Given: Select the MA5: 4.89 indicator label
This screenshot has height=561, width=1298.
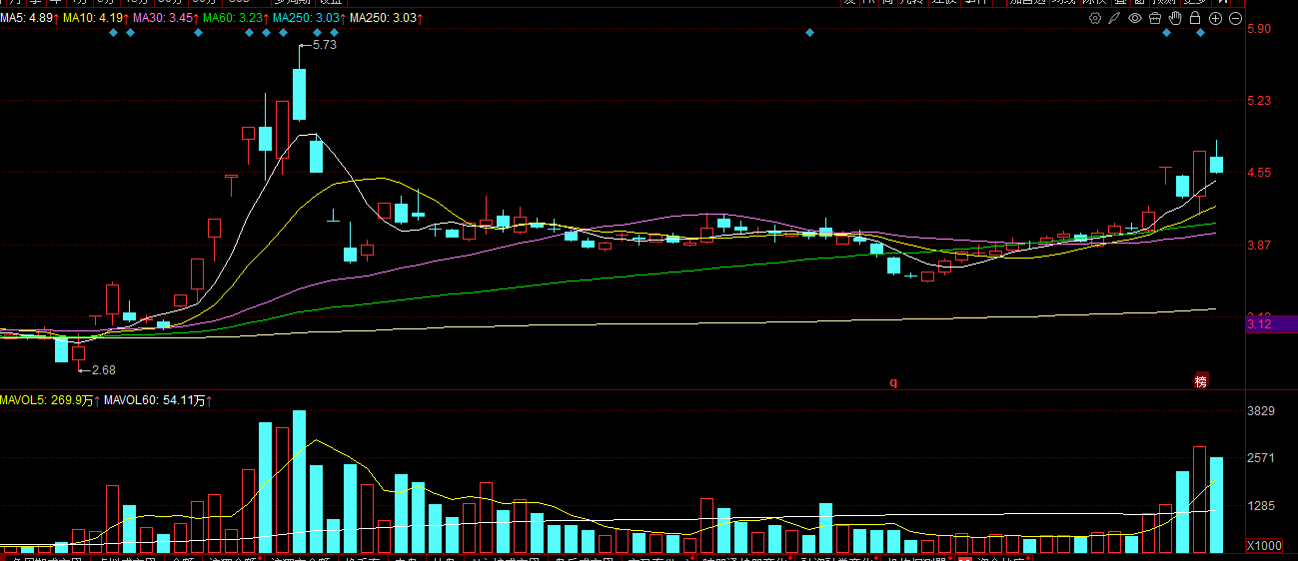Looking at the screenshot, I should [28, 18].
